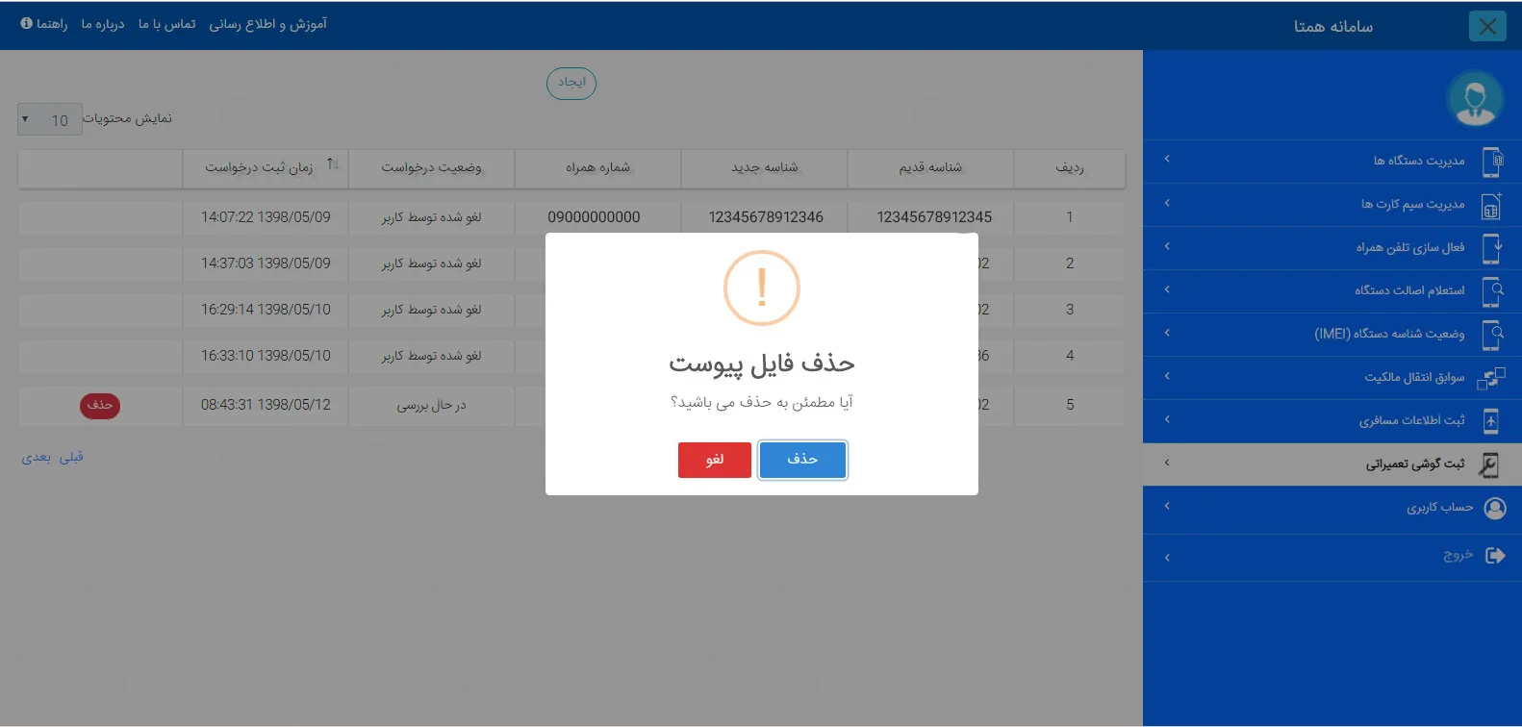This screenshot has width=1522, height=727.
Task: Click the خروج text
Action: click(x=1459, y=555)
